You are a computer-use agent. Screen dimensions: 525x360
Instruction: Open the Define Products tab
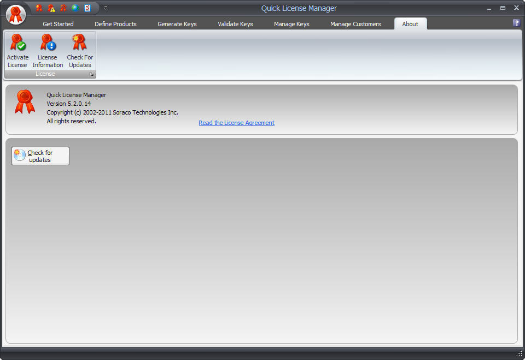click(115, 24)
